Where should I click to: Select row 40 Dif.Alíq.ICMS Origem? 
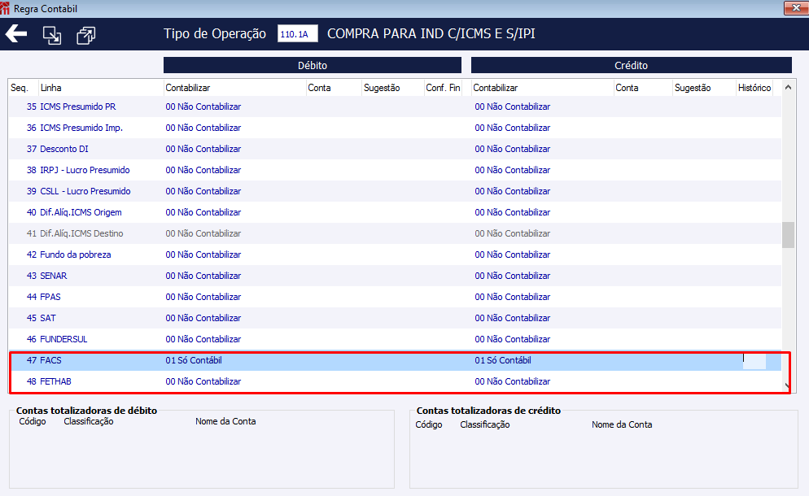pyautogui.click(x=395, y=212)
